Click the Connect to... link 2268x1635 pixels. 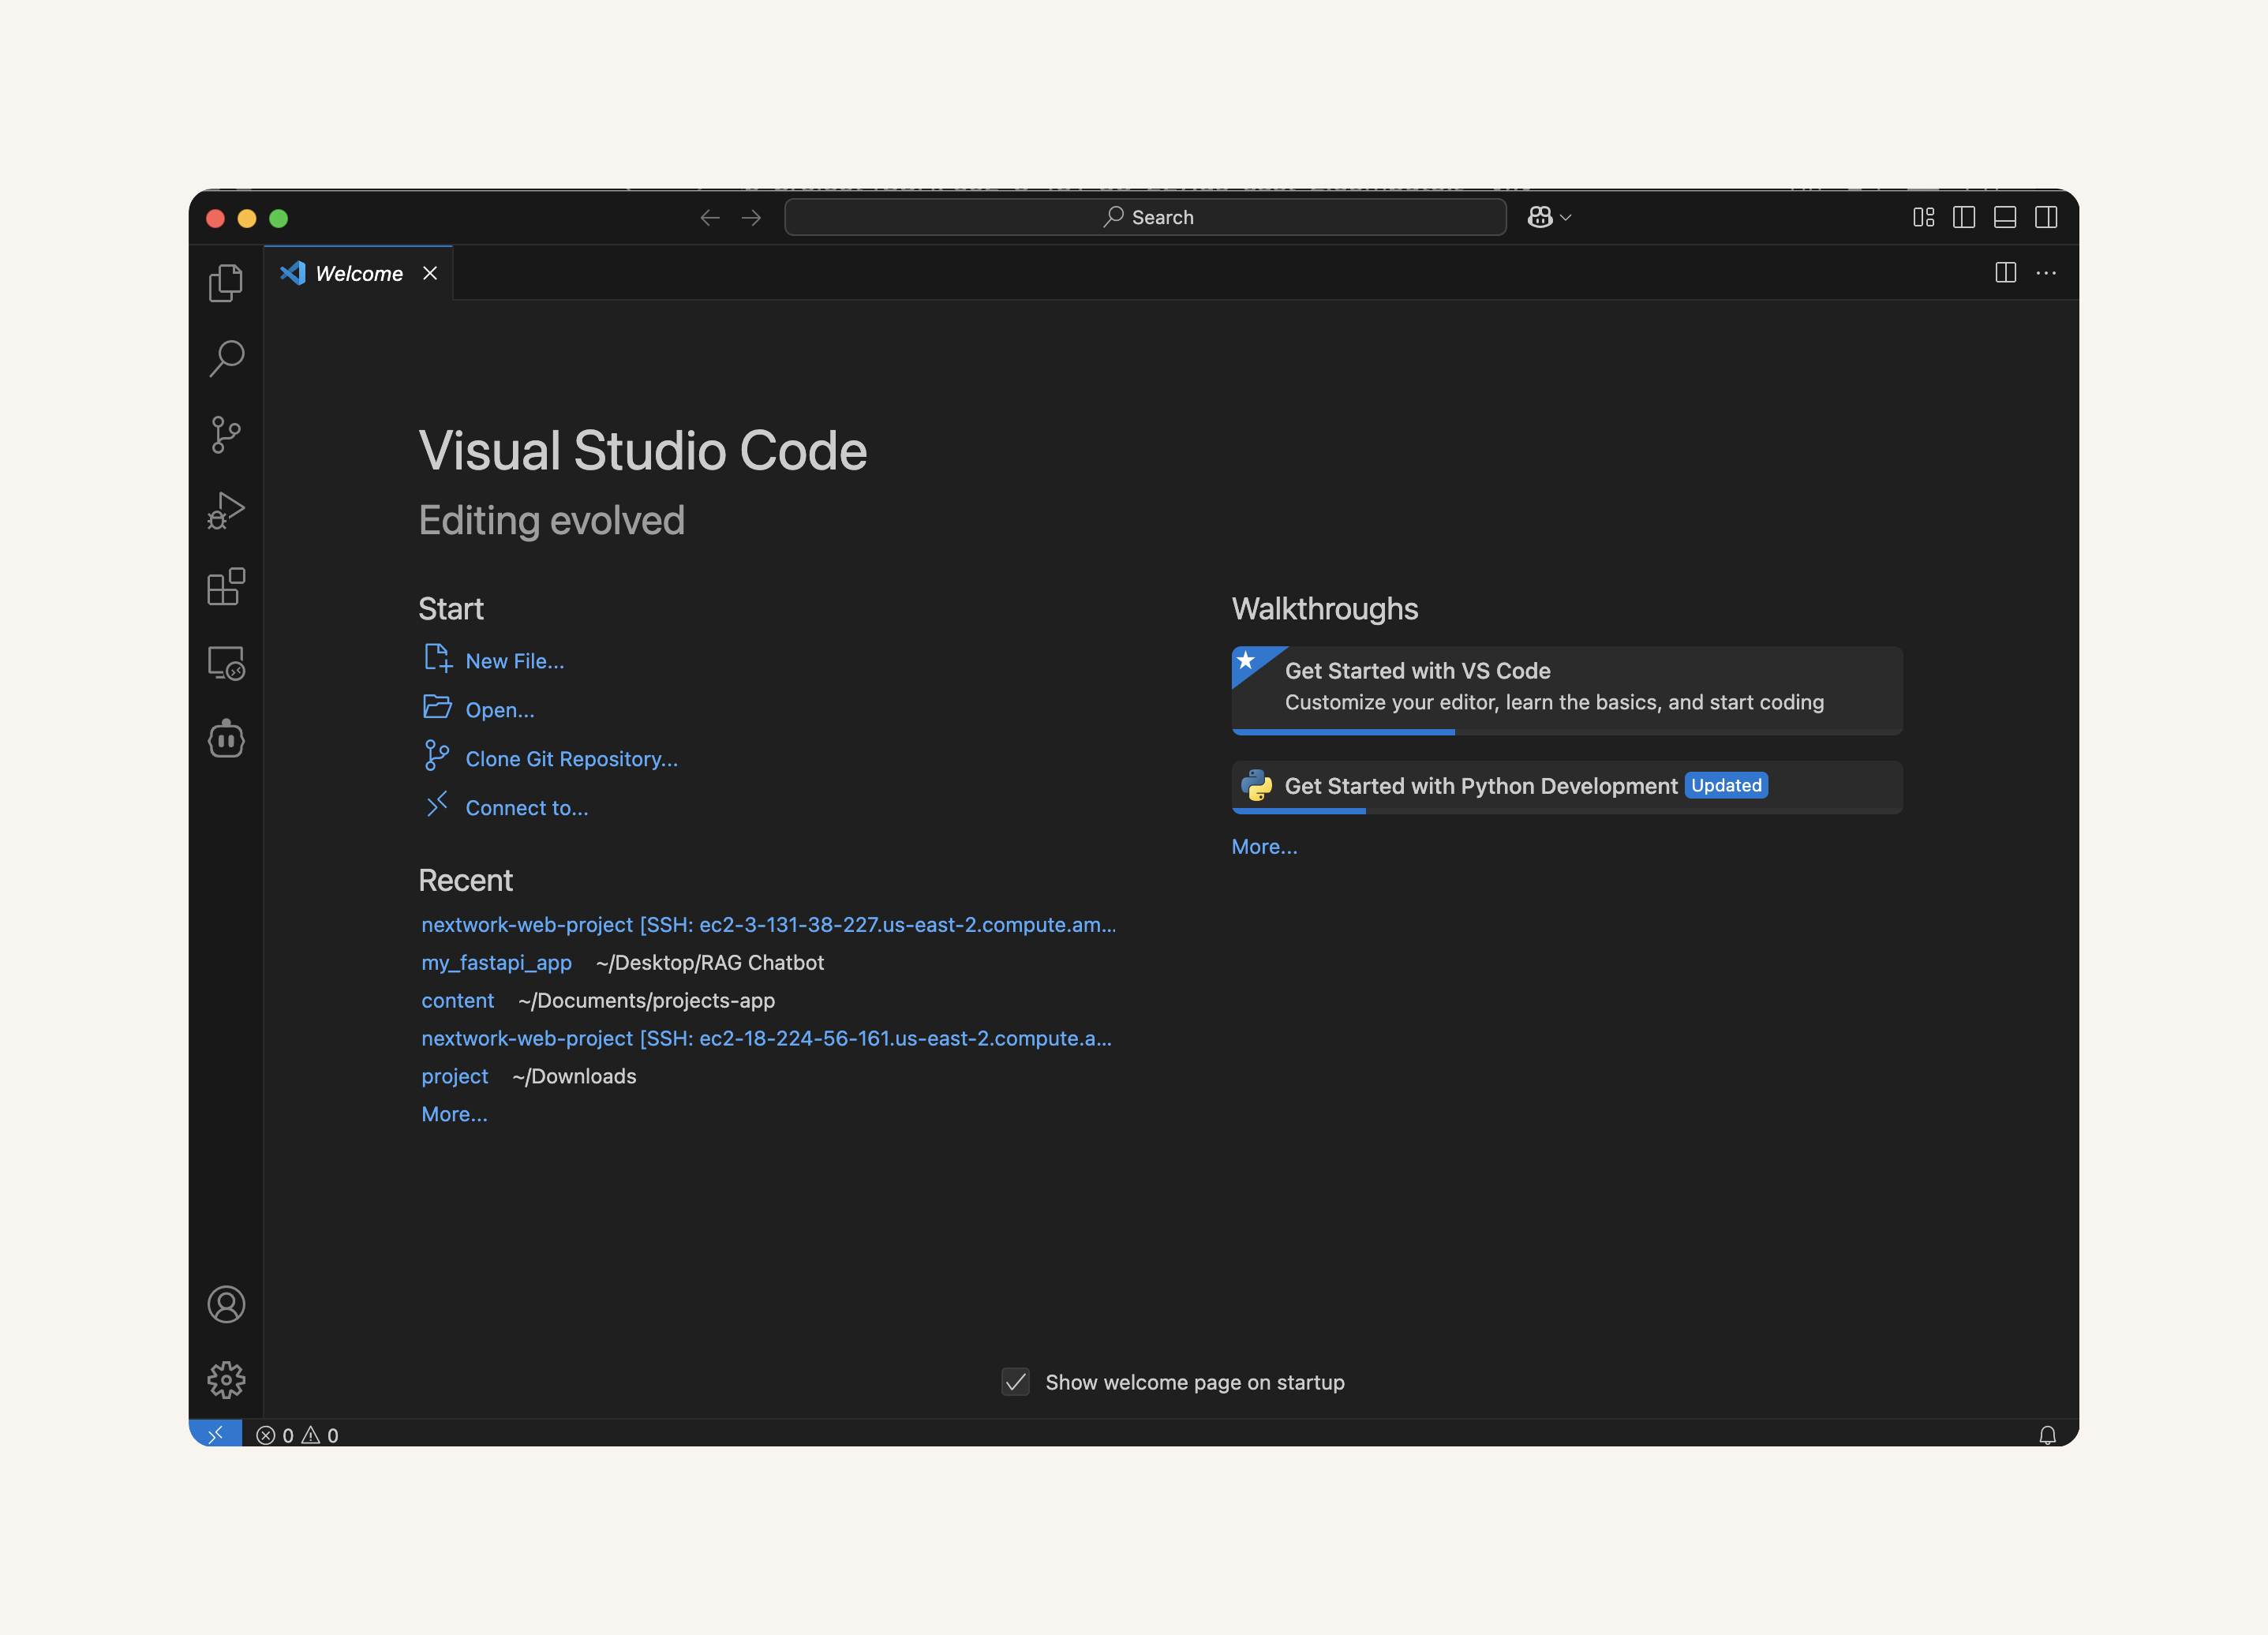[x=527, y=808]
